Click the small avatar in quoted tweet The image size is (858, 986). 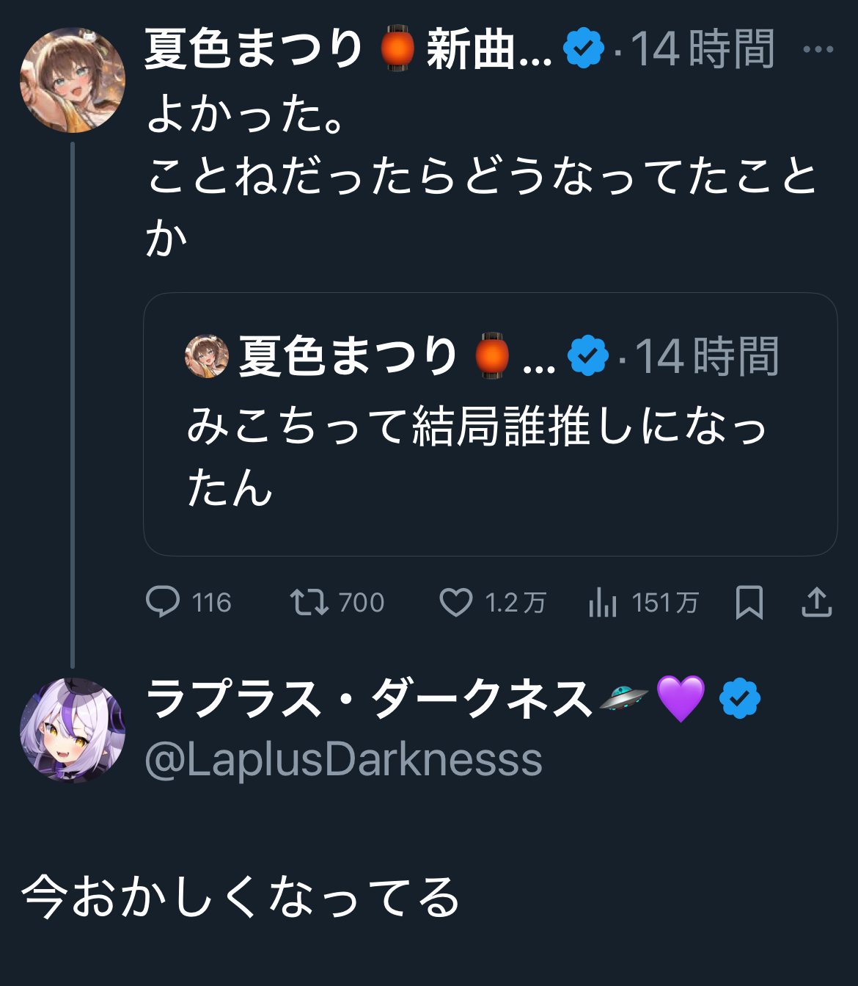pos(207,356)
